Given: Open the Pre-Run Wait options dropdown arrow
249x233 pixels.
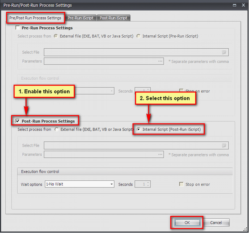Looking at the screenshot, I should pyautogui.click(x=112, y=91).
